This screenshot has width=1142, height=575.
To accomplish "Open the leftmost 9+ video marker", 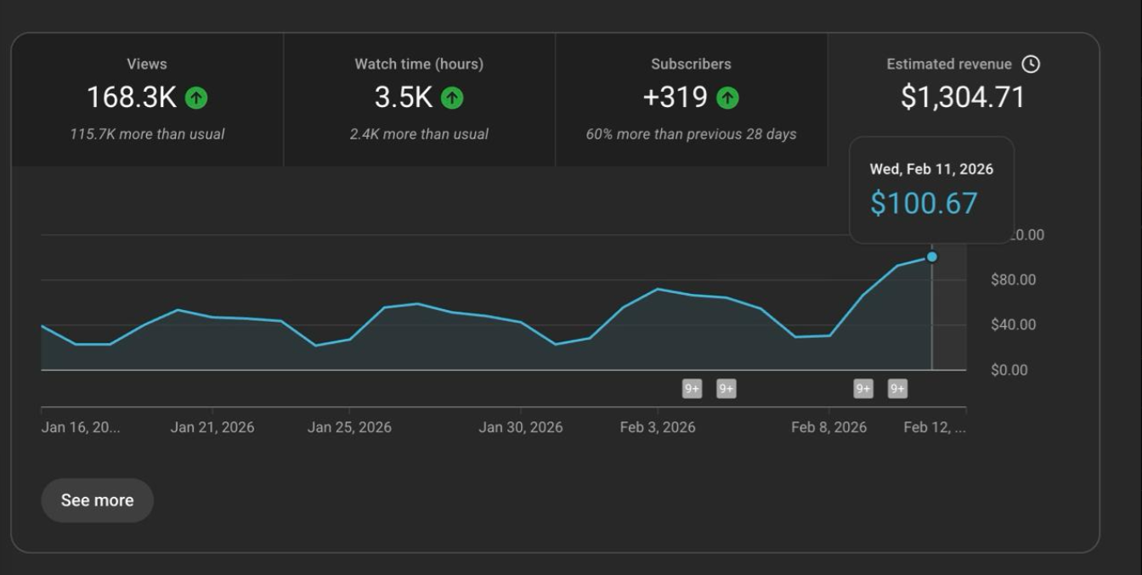I will [x=692, y=389].
